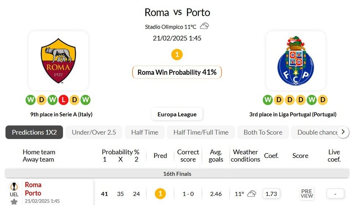This screenshot has width=354, height=205.
Task: Click the cloudy weather icon beside Stadio Olimpico
Action: (204, 26)
